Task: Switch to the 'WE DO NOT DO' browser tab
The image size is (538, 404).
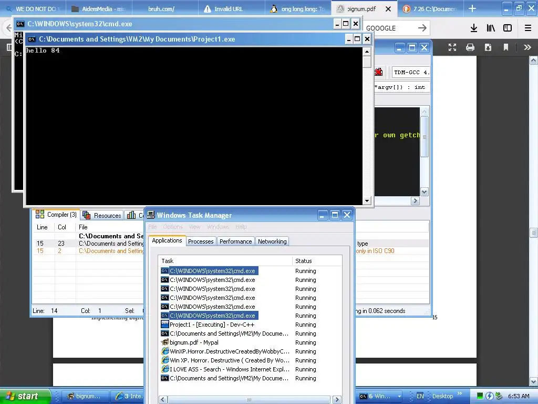Action: click(x=33, y=9)
